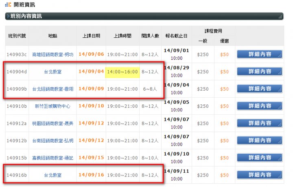Click class size 8~10人
The height and width of the screenshot is (187, 293).
(x=150, y=158)
